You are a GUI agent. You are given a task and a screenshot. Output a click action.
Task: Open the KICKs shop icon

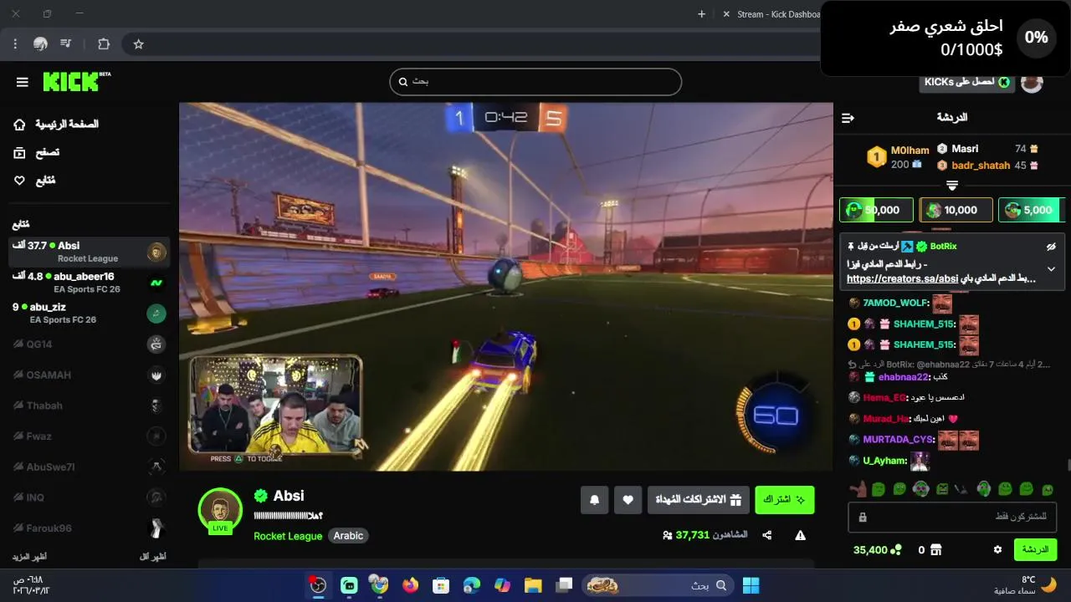click(936, 549)
